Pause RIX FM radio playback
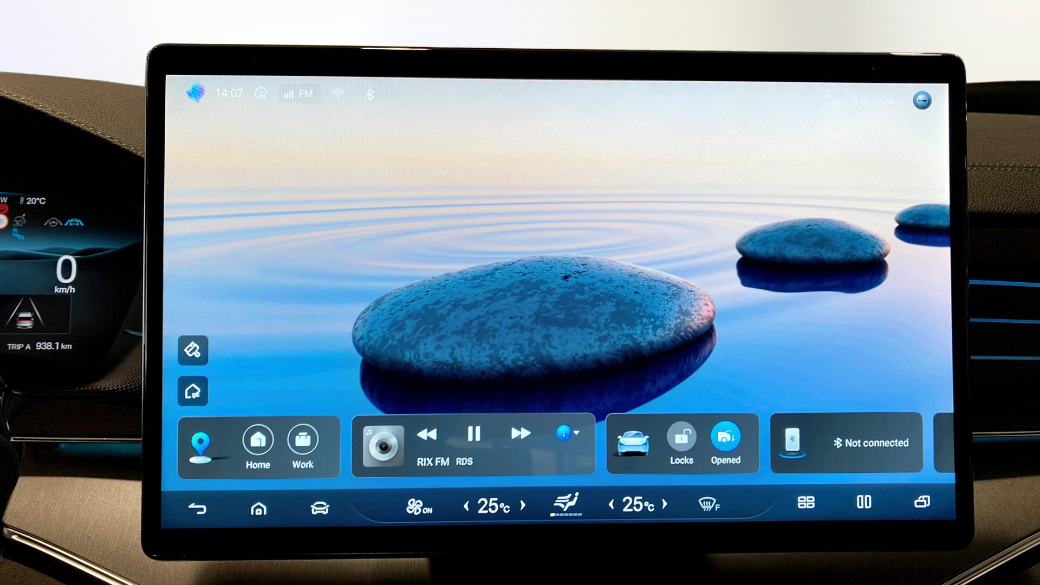The width and height of the screenshot is (1040, 585). pos(474,433)
